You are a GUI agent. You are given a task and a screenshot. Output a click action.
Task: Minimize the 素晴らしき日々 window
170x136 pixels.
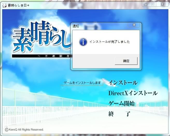146,5
